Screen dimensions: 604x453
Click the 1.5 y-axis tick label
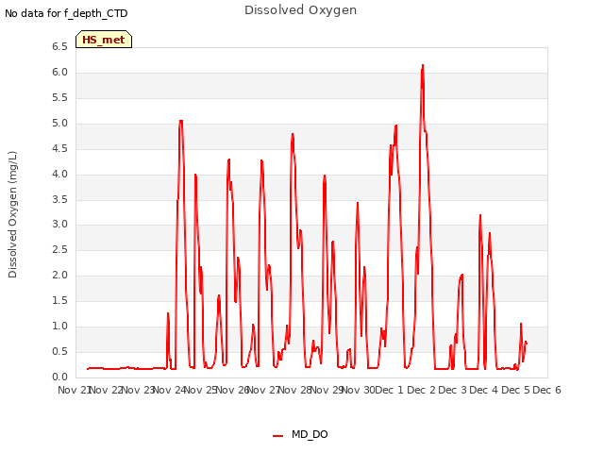59,300
